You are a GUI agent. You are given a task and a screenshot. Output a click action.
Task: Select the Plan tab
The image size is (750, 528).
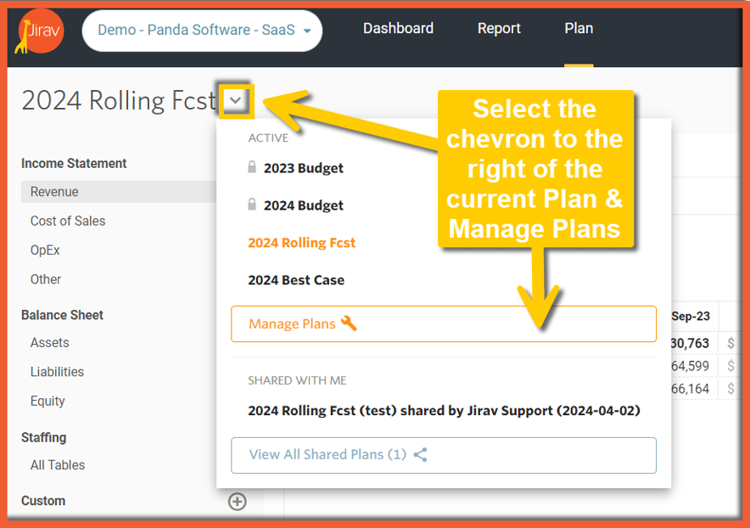(x=579, y=29)
